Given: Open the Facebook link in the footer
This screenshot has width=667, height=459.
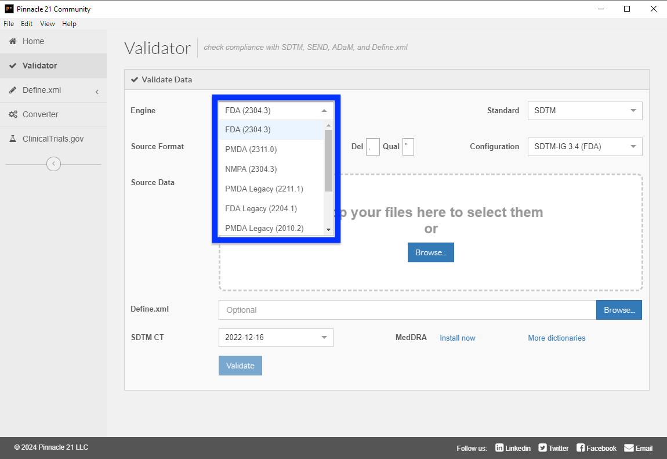Looking at the screenshot, I should (x=596, y=448).
